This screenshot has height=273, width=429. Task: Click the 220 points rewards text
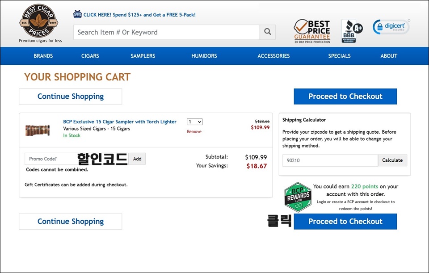(x=365, y=186)
